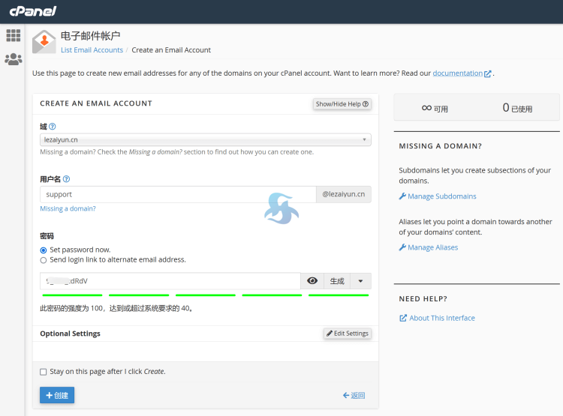This screenshot has width=563, height=416.
Task: Toggle password visibility eye icon
Action: 312,281
